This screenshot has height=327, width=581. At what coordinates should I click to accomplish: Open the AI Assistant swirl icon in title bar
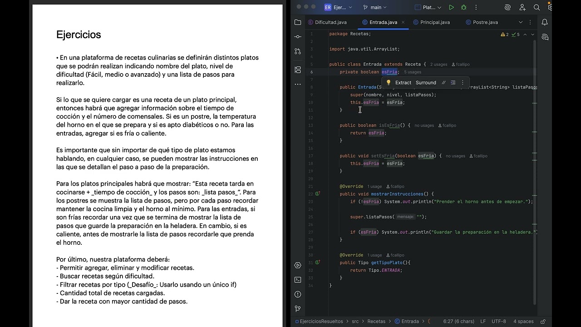pos(507,7)
